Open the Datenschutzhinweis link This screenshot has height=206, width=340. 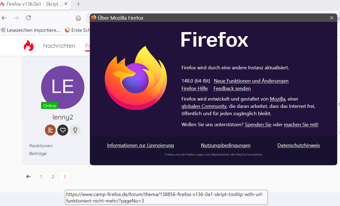click(299, 145)
